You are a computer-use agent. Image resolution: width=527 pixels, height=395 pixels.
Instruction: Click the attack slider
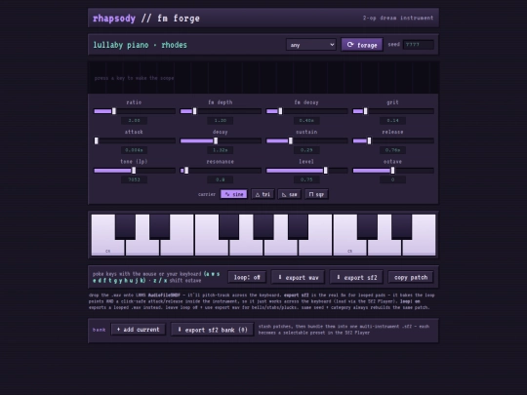tap(134, 140)
